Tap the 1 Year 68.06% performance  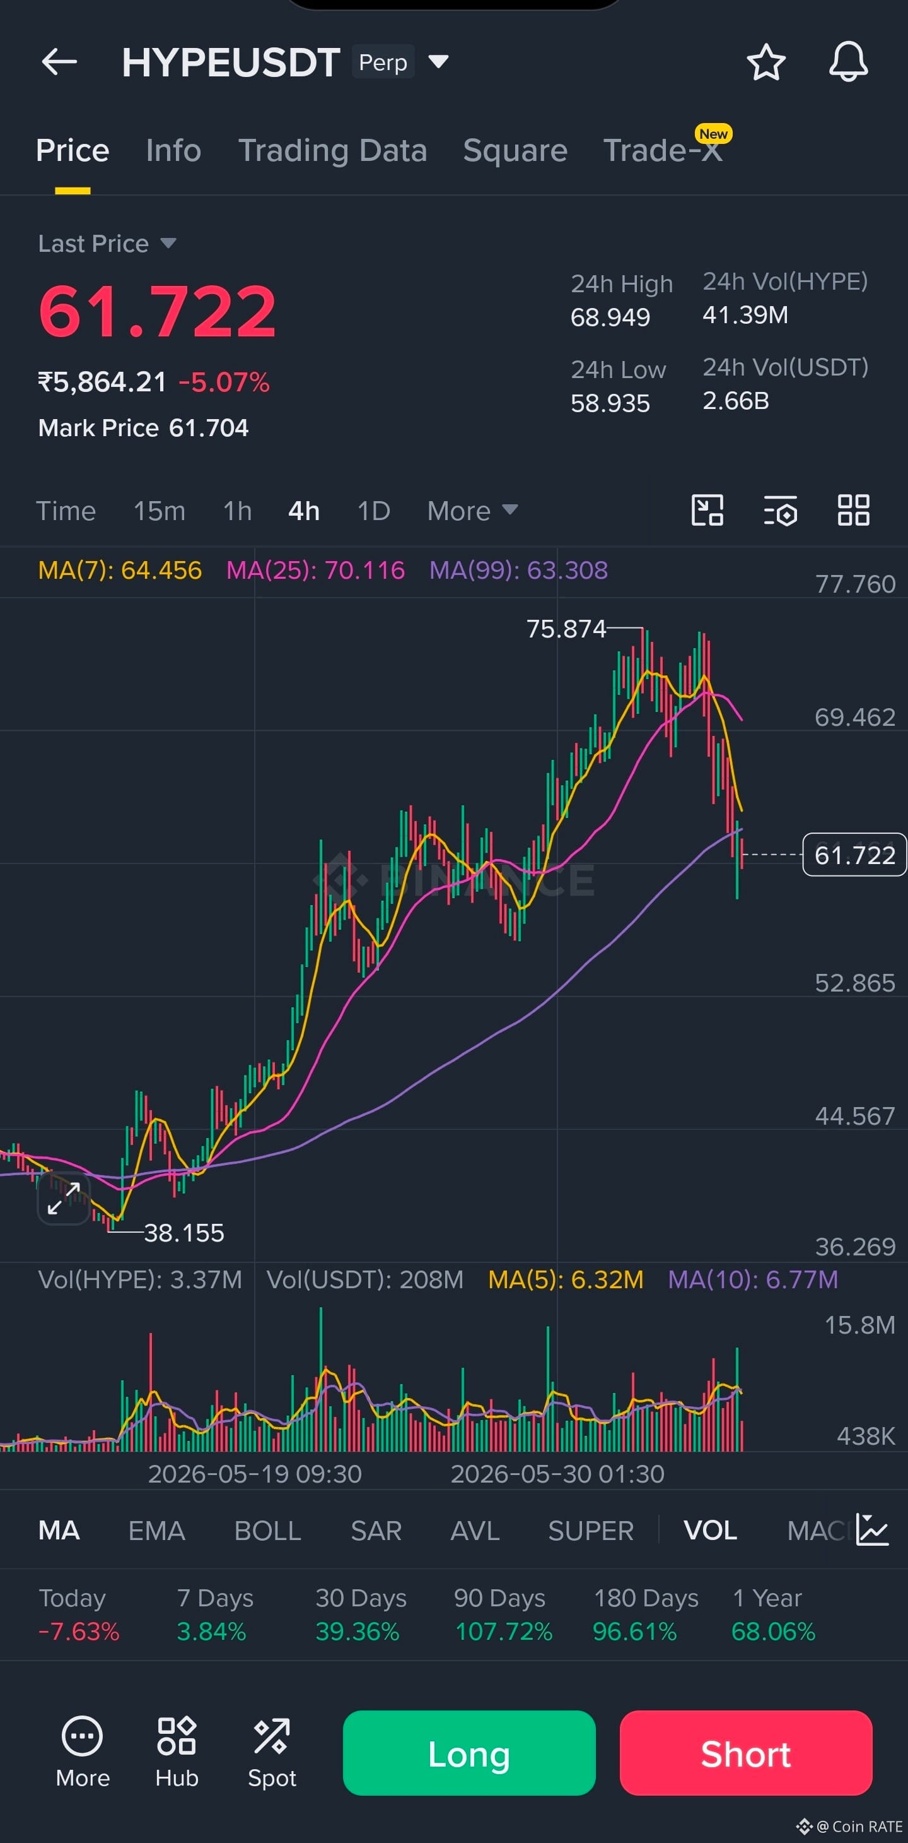(x=773, y=1615)
